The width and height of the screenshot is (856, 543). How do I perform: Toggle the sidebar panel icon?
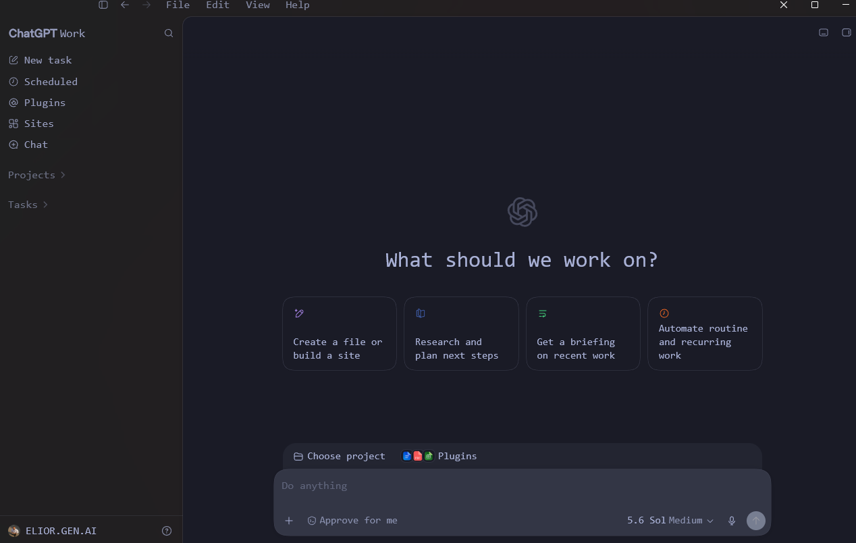coord(103,5)
